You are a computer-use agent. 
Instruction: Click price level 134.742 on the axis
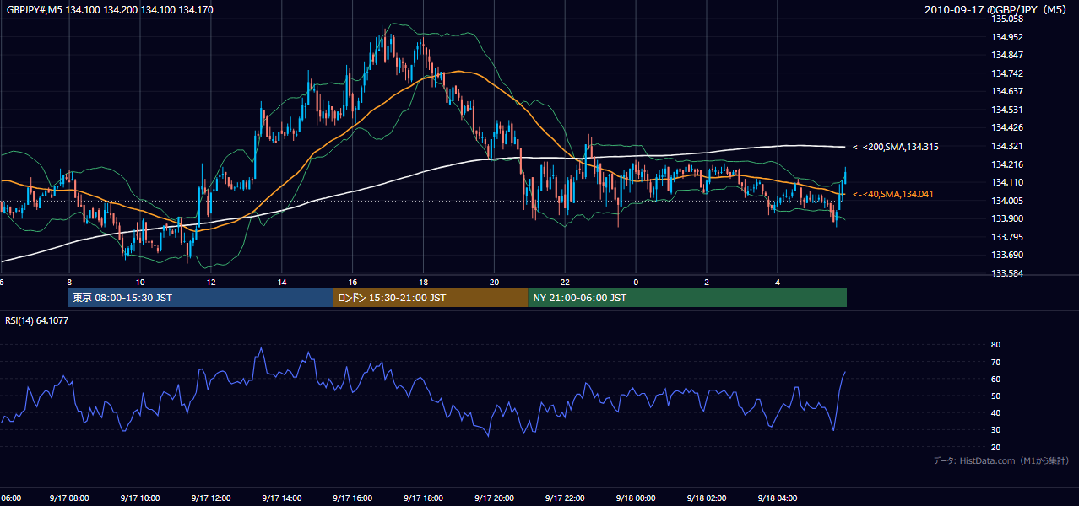click(1007, 73)
